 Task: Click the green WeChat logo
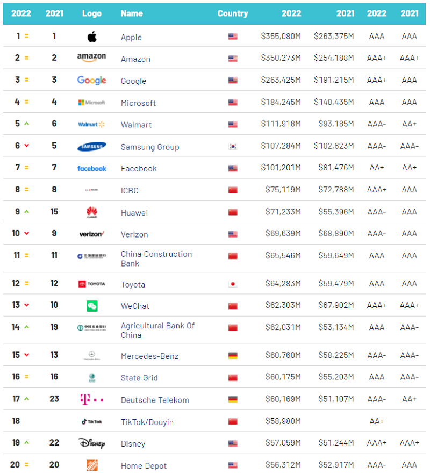click(x=92, y=306)
